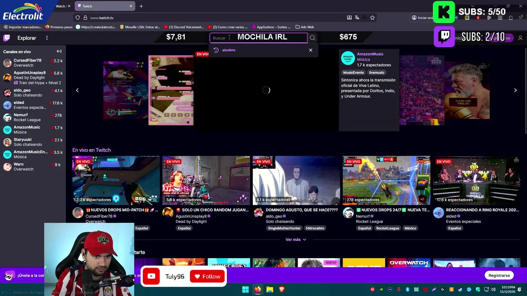Image resolution: width=527 pixels, height=296 pixels.
Task: Open Nemurf avatar in sidebar
Action: point(7,118)
